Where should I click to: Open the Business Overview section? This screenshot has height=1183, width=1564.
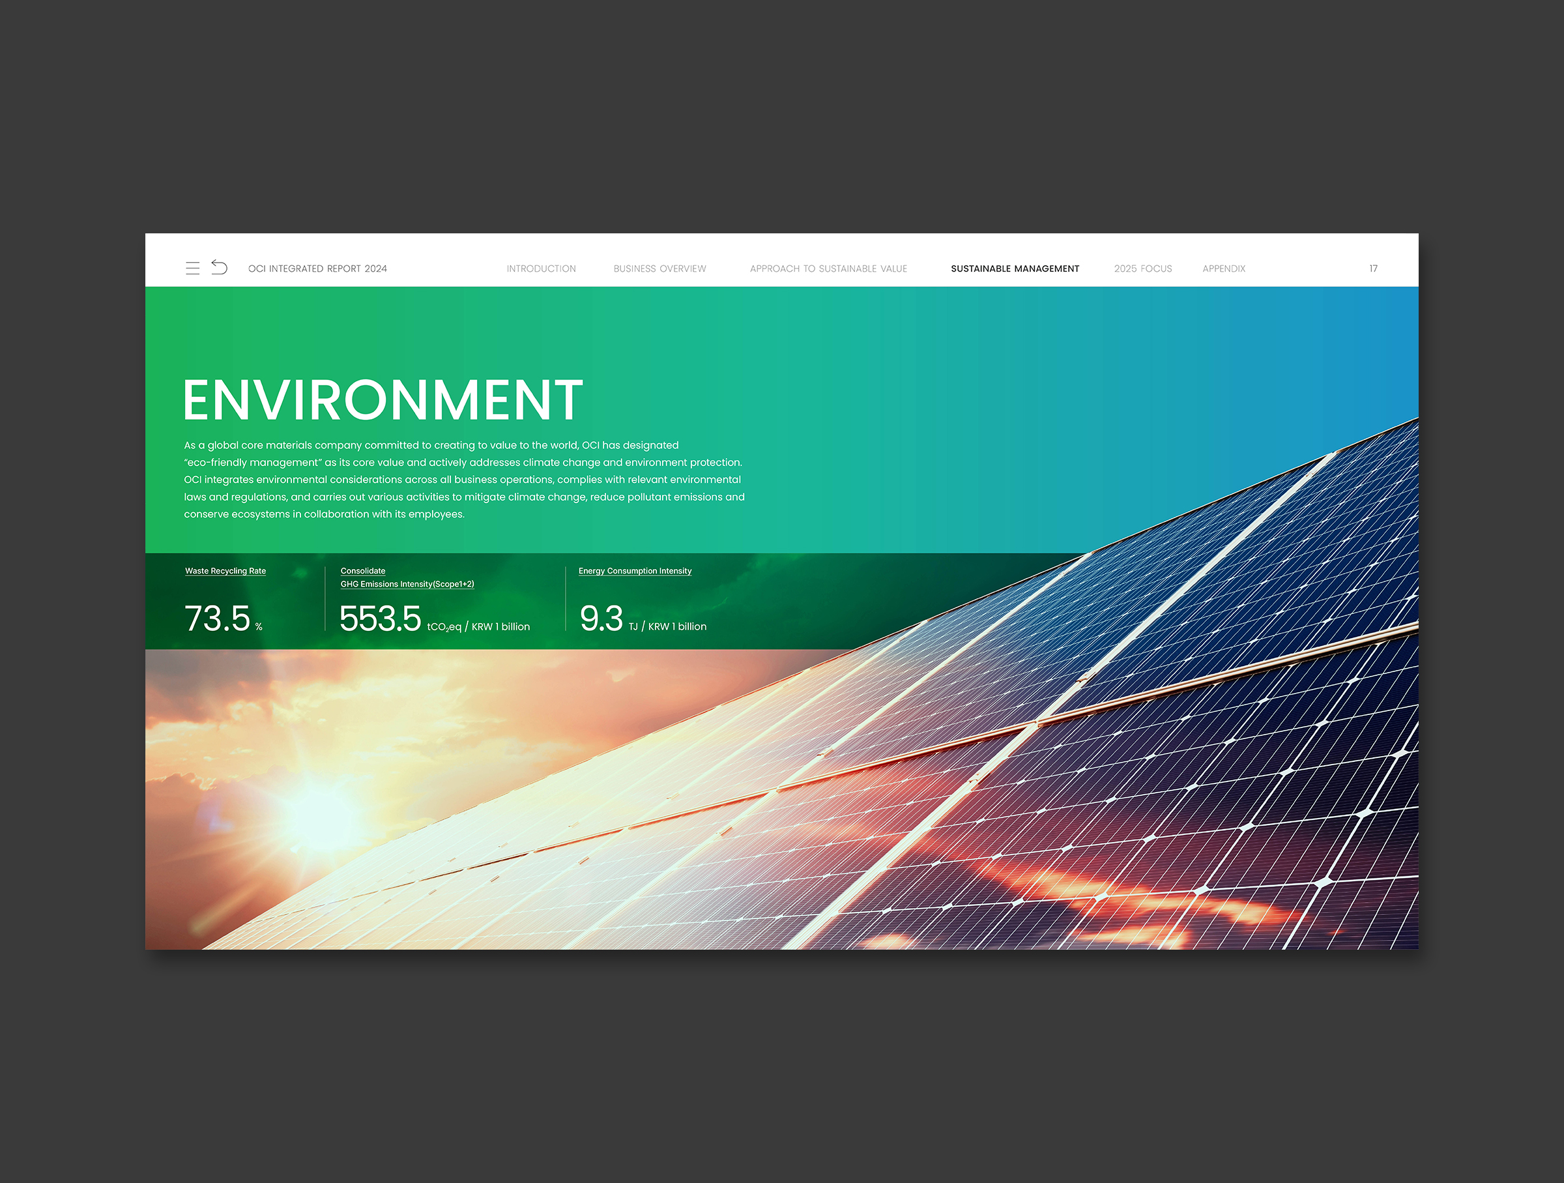659,269
